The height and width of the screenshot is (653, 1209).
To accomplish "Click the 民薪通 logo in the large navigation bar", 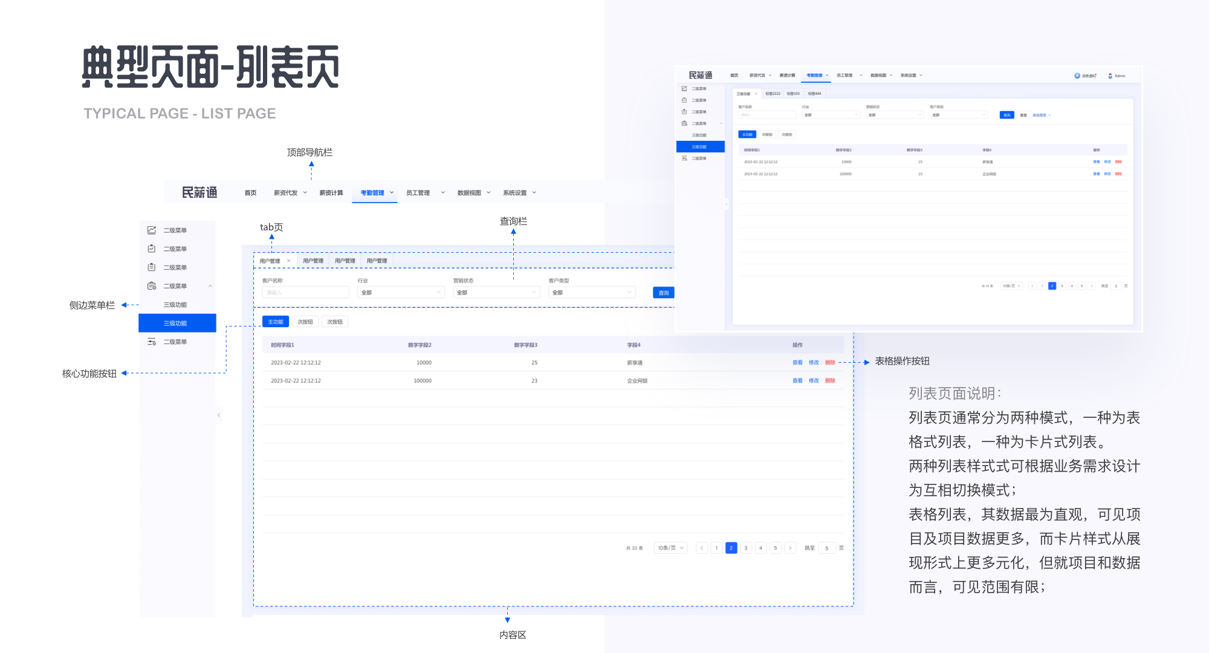I will click(x=199, y=192).
